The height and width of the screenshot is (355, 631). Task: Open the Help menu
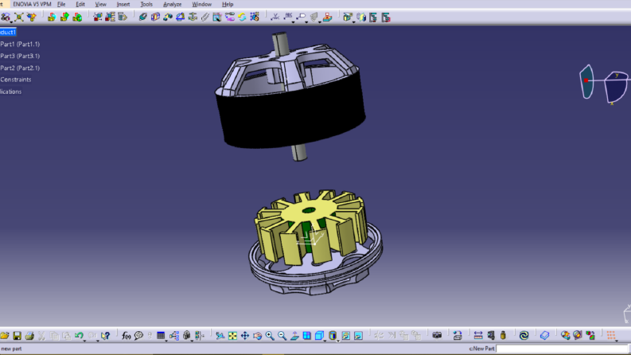pos(228,4)
